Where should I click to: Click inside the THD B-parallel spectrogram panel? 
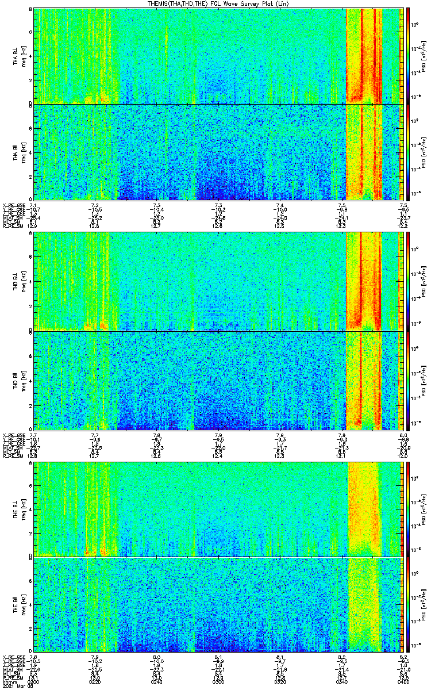coord(217,381)
